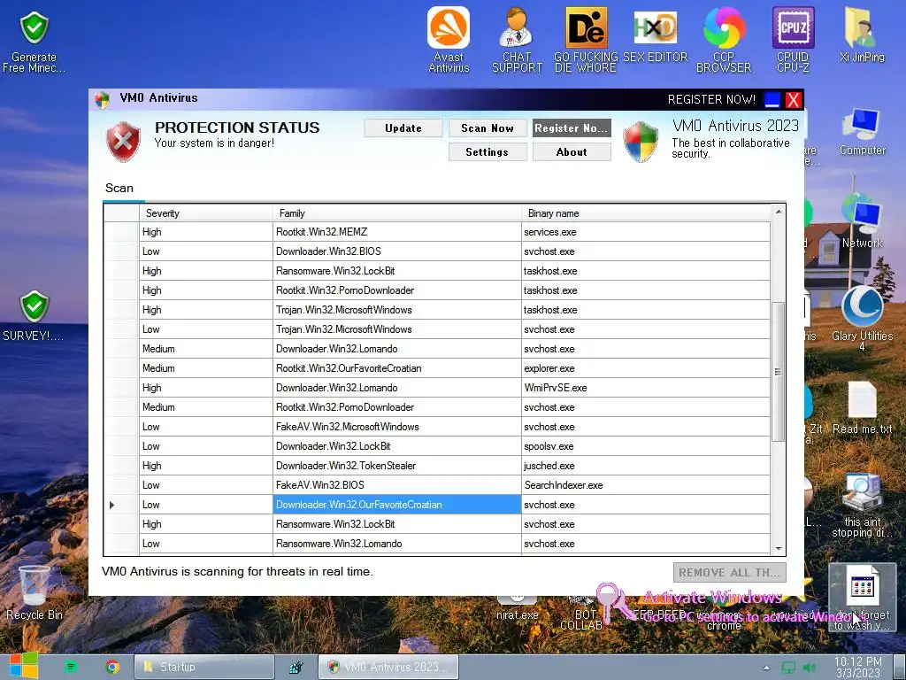This screenshot has width=906, height=680.
Task: Open the Network desktop icon
Action: 862,222
